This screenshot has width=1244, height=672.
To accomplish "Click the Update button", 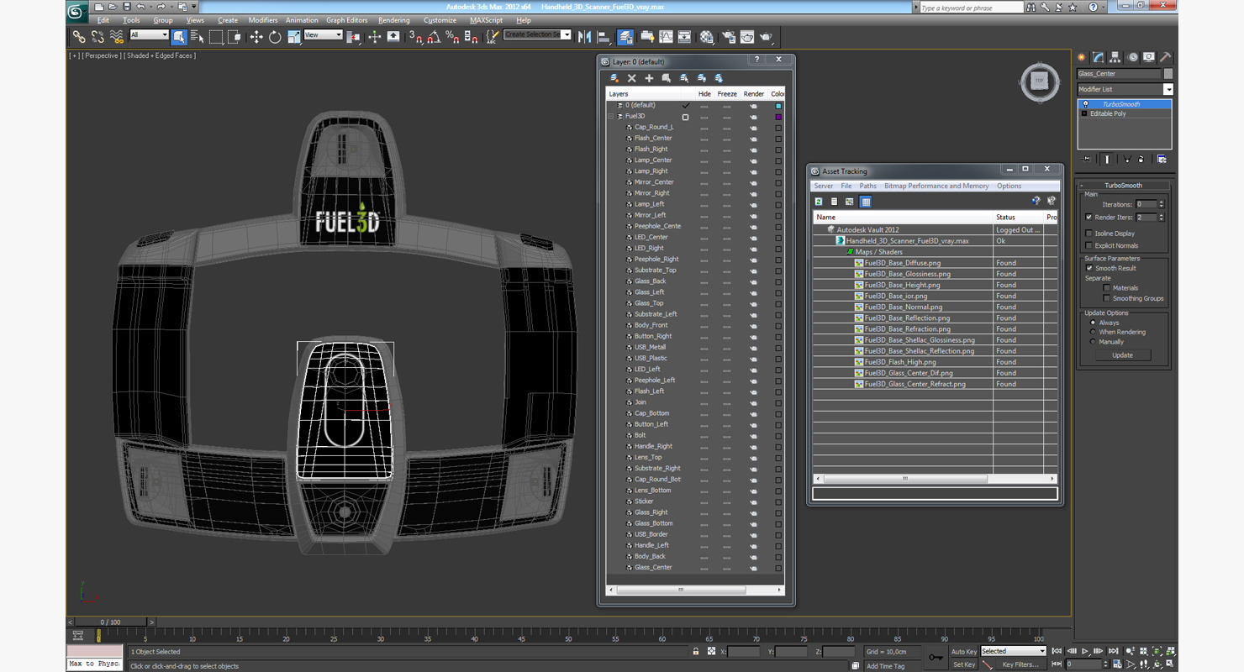I will (x=1122, y=355).
